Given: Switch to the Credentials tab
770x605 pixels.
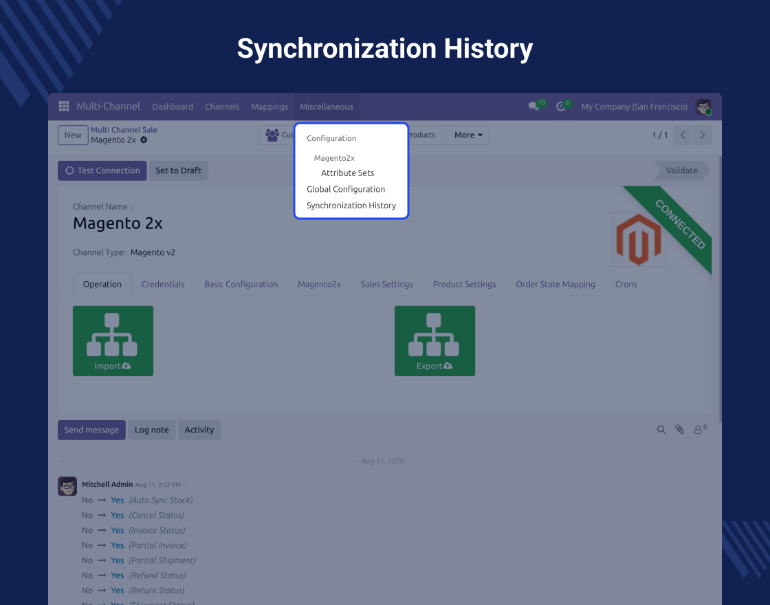Looking at the screenshot, I should tap(163, 285).
